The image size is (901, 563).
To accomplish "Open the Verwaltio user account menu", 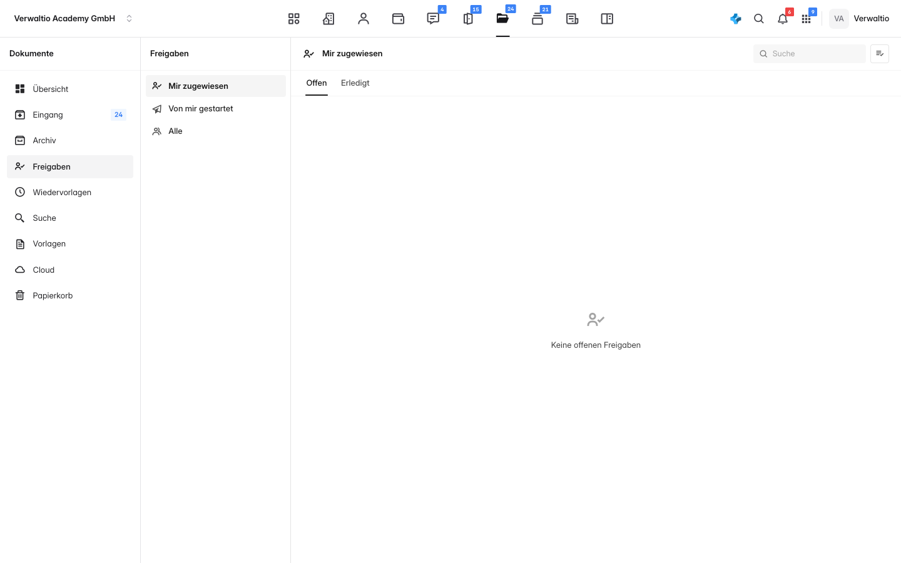I will 860,19.
